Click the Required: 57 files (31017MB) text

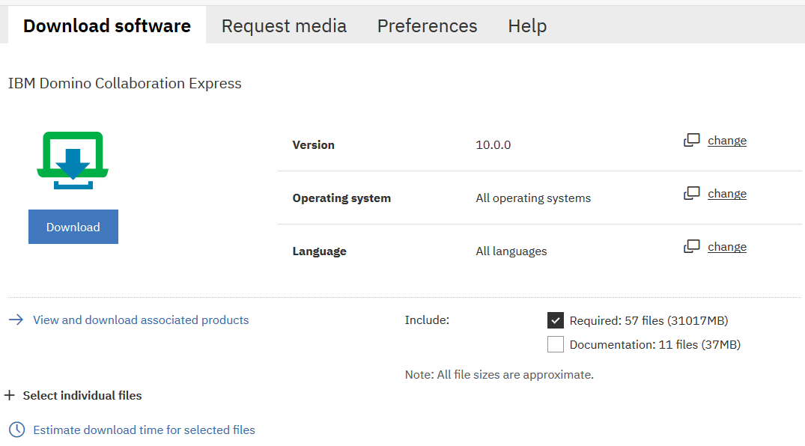coord(649,321)
